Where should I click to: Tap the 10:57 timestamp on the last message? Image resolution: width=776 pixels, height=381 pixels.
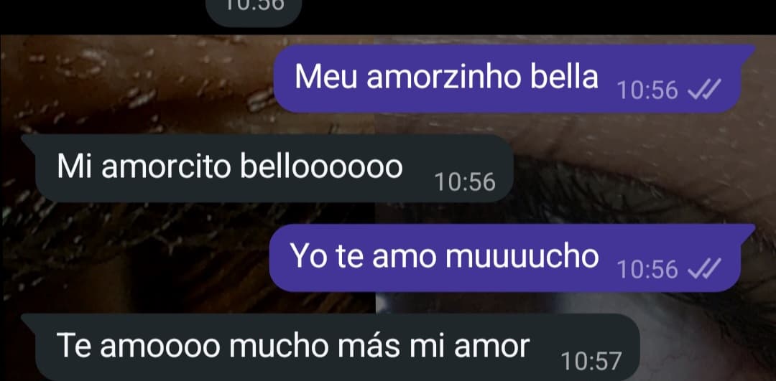pyautogui.click(x=591, y=362)
